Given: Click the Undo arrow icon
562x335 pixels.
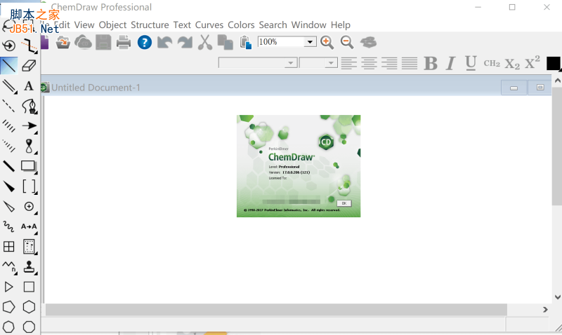Looking at the screenshot, I should coord(164,42).
